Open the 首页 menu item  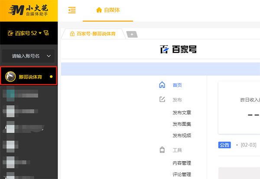point(177,85)
